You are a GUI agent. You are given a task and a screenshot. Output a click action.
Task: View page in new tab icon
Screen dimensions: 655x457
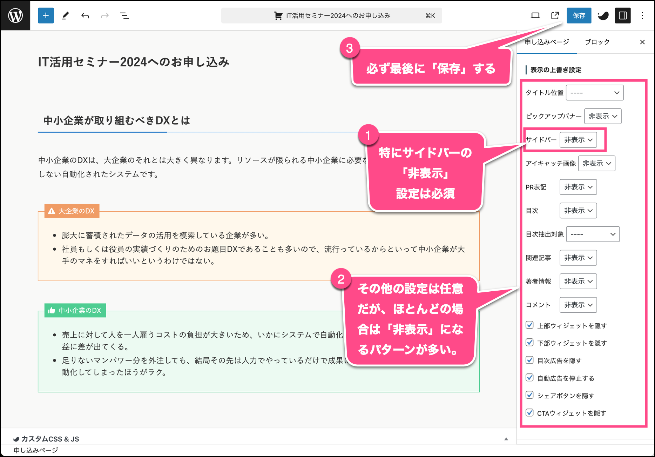(555, 15)
